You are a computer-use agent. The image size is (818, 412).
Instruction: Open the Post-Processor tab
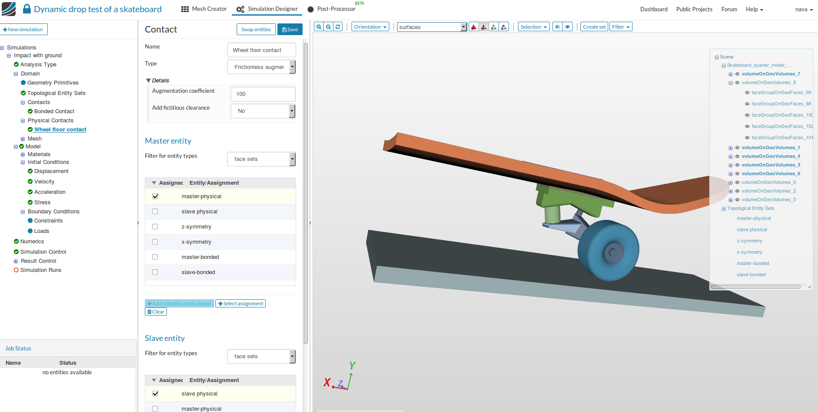pyautogui.click(x=332, y=9)
